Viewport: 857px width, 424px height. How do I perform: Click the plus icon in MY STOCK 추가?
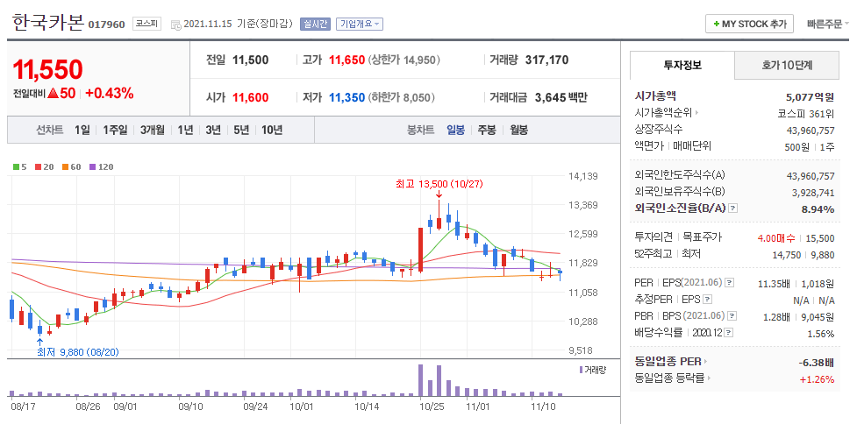(x=717, y=24)
